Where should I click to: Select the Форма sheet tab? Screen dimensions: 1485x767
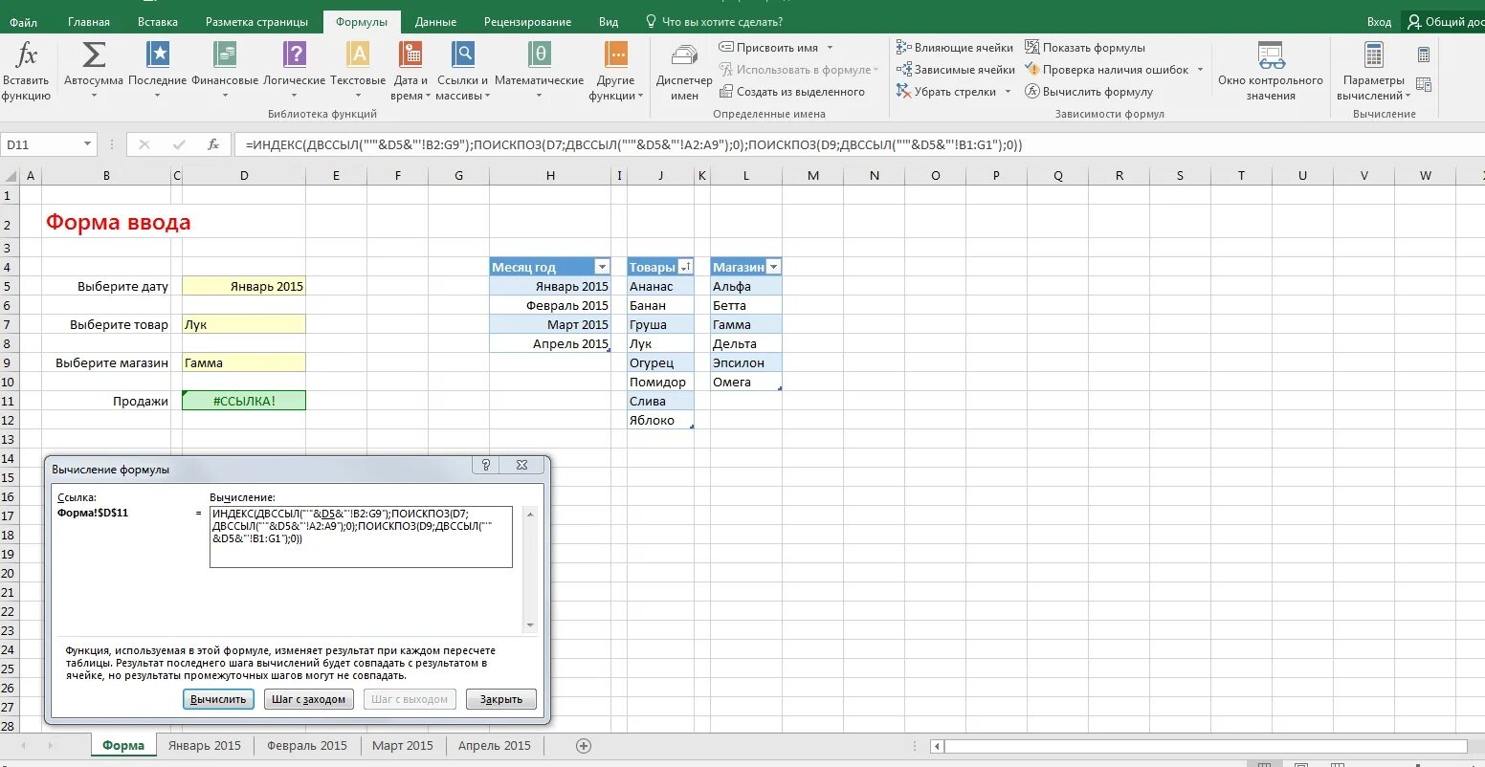coord(123,746)
